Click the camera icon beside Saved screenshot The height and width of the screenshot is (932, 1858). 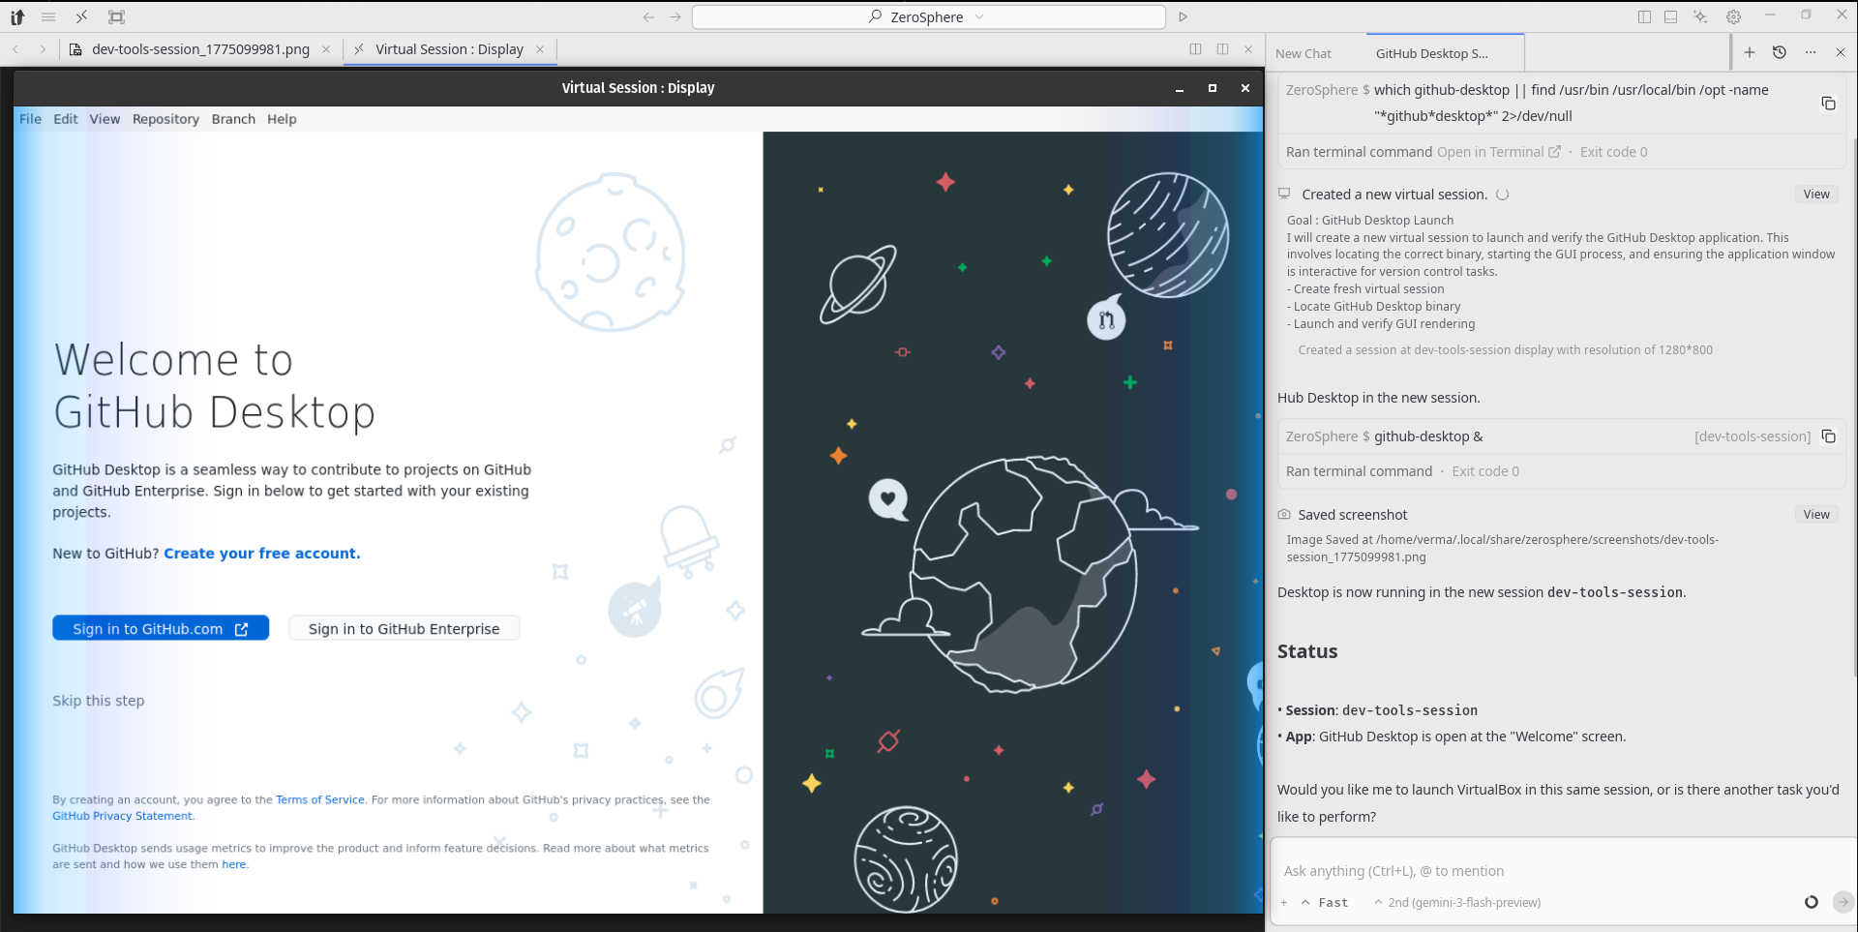[x=1284, y=515]
